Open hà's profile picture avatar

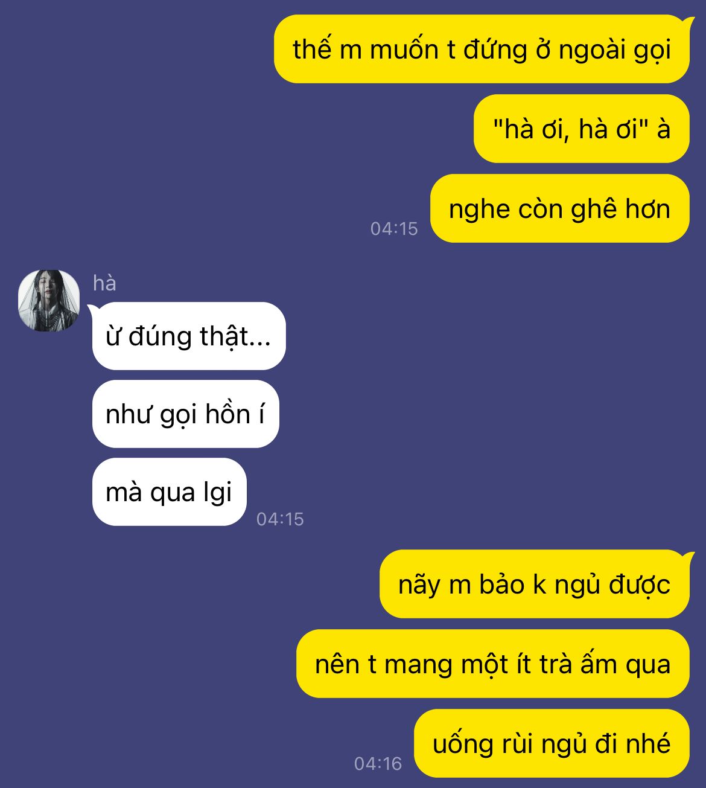(x=49, y=301)
